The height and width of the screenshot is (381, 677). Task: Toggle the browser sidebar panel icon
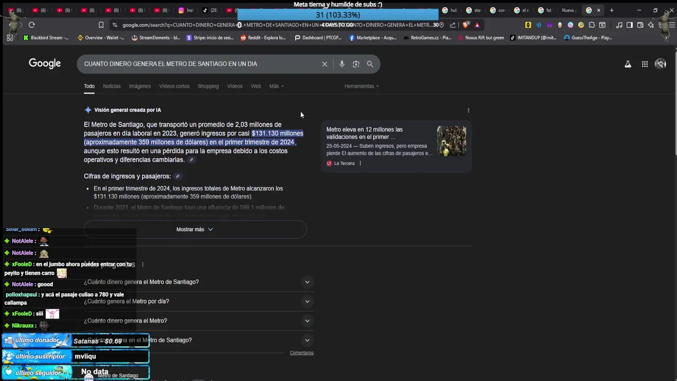tap(629, 25)
